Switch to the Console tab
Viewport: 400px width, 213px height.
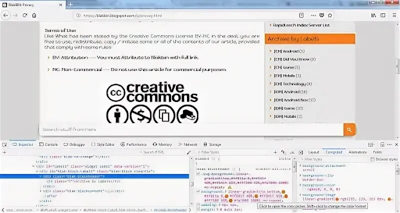coord(48,144)
